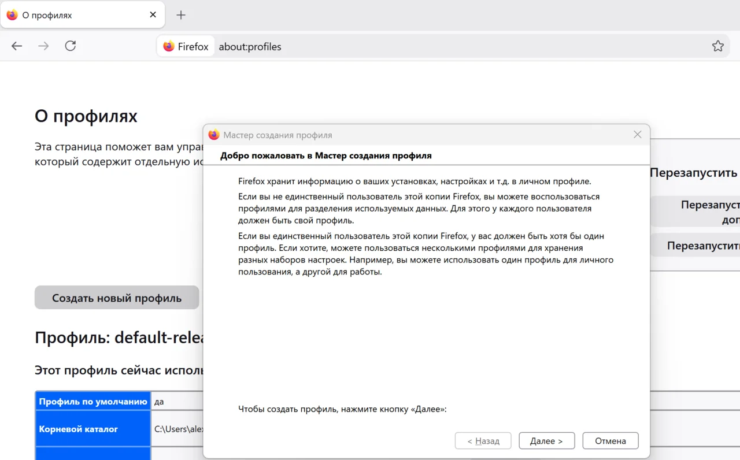The width and height of the screenshot is (740, 460).
Task: Click the Firefox identity badge in address bar
Action: pyautogui.click(x=186, y=47)
